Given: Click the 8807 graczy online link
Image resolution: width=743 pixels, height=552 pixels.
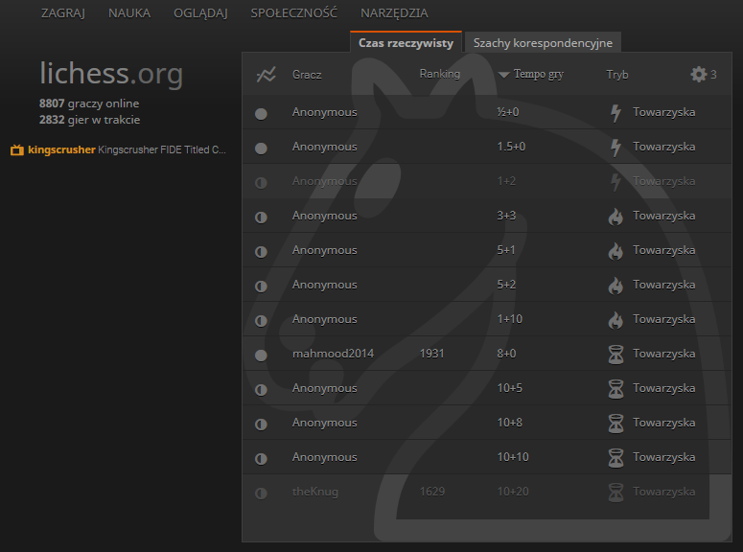Looking at the screenshot, I should tap(89, 103).
